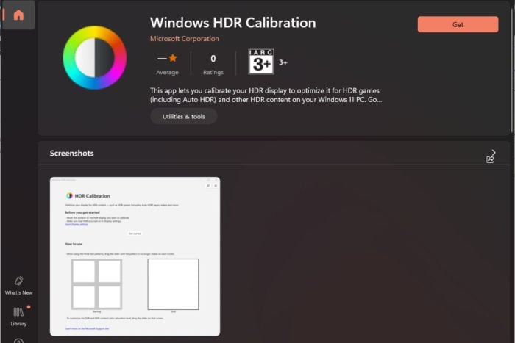515x343 pixels.
Task: Click the 3+ age label text
Action: [x=283, y=62]
